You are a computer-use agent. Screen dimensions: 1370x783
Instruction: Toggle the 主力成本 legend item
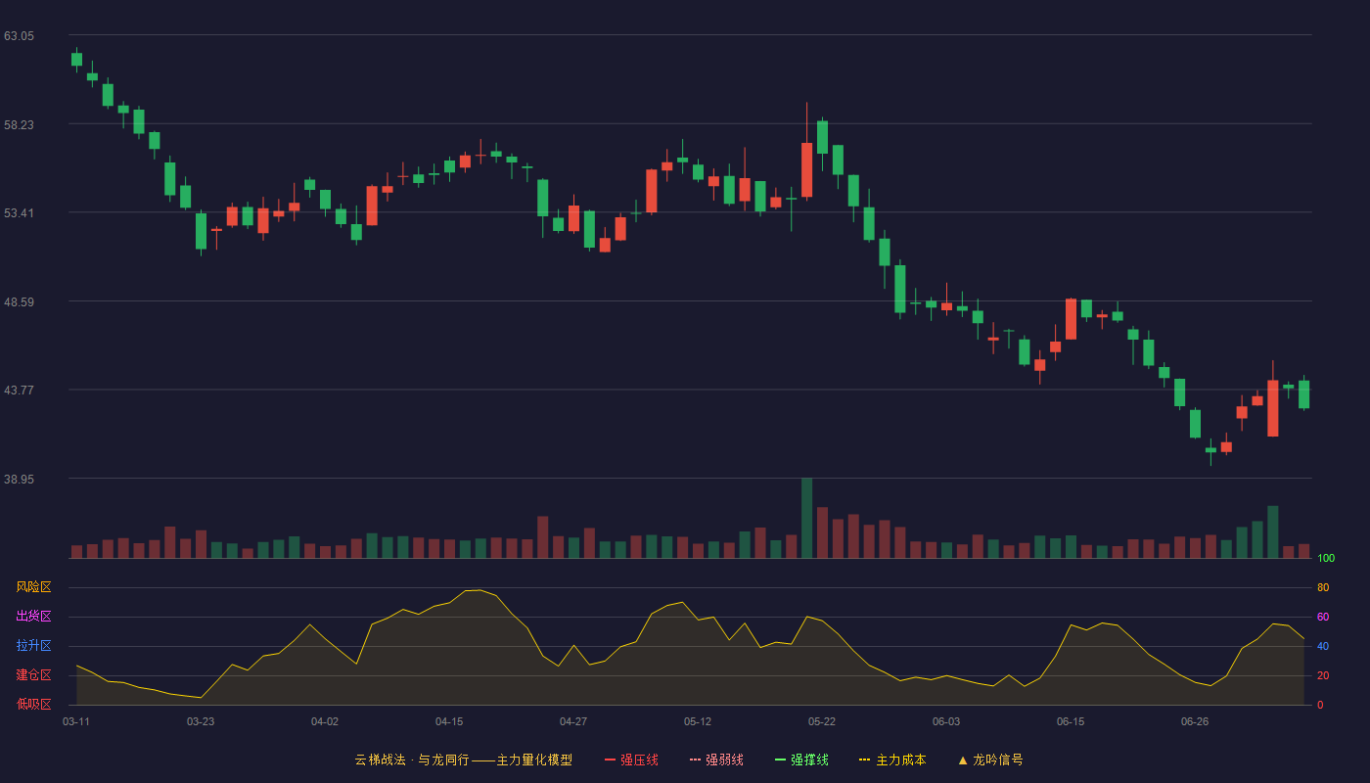coord(892,760)
